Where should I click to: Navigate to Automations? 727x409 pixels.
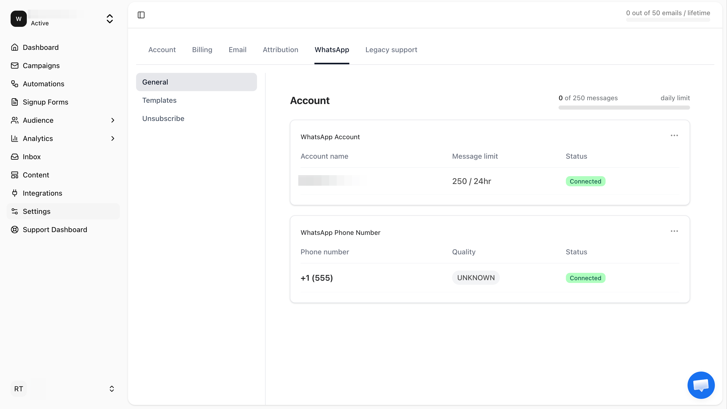click(x=44, y=84)
